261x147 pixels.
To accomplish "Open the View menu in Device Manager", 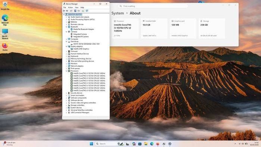I will (x=76, y=7).
